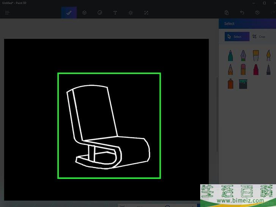Viewport: 276px width, 207px height.
Task: Switch to the Art tools tab
Action: 69,13
